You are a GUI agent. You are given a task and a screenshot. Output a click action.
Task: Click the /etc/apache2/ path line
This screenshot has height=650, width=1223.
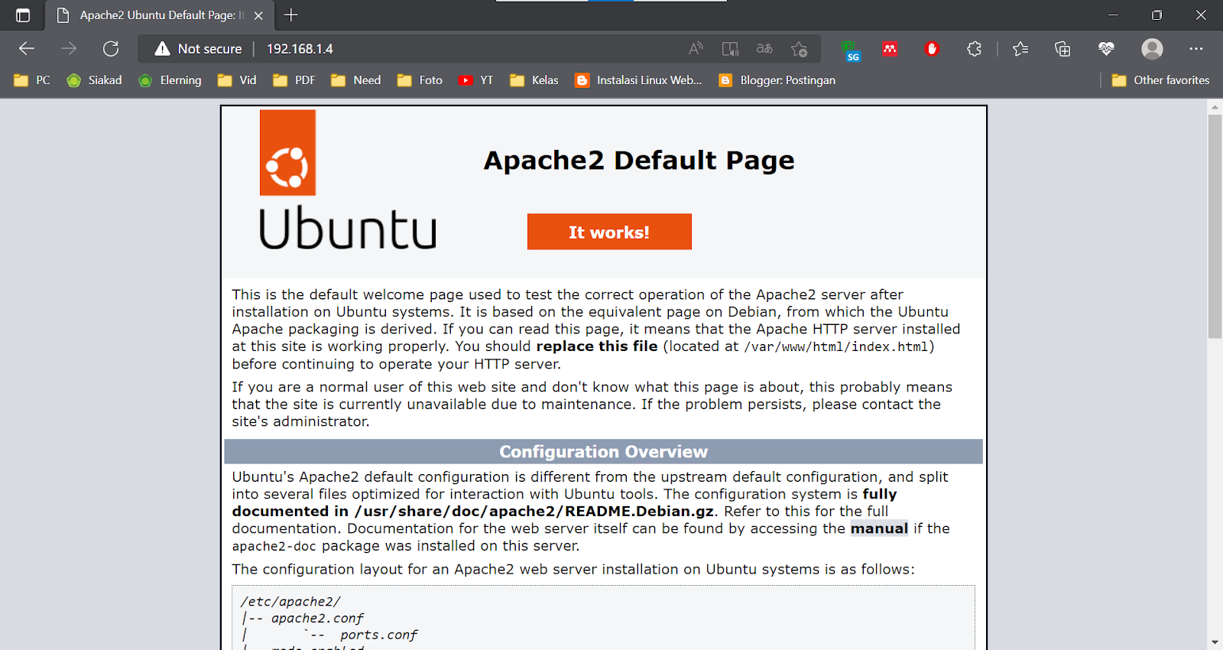coord(290,602)
